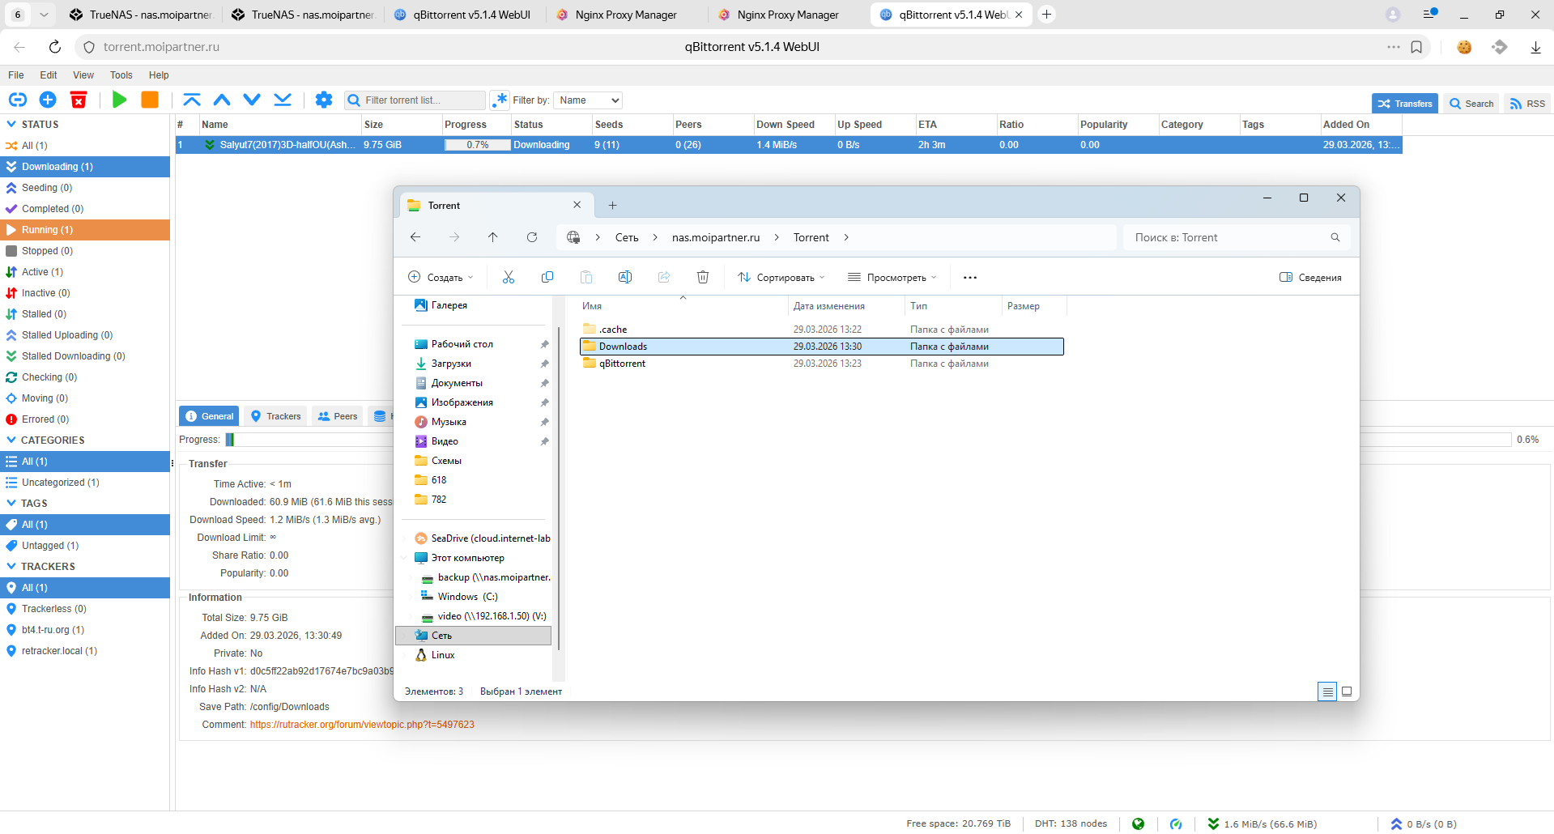
Task: Click the Add torrent file plus icon
Action: tap(48, 100)
